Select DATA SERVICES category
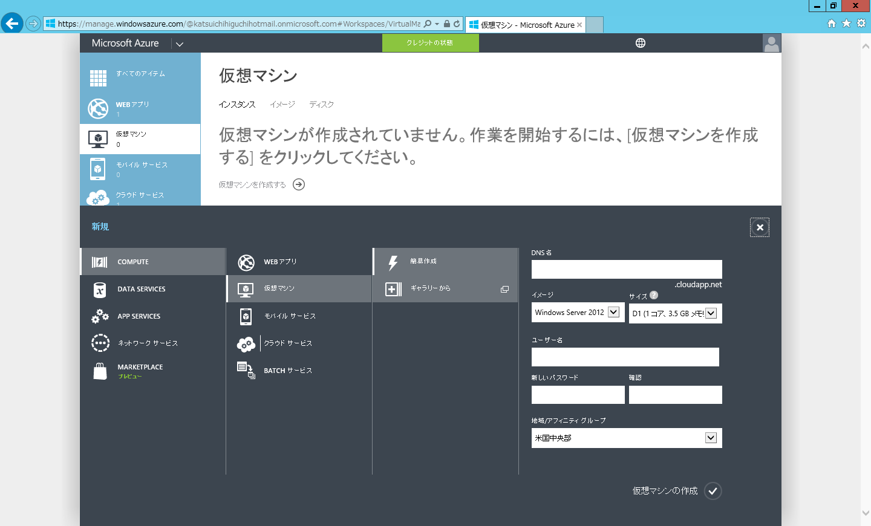The height and width of the screenshot is (526, 871). [x=152, y=289]
